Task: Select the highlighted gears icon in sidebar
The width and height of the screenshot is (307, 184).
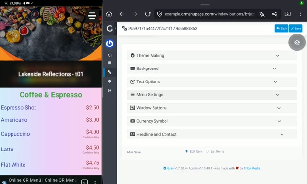Action: (x=110, y=72)
